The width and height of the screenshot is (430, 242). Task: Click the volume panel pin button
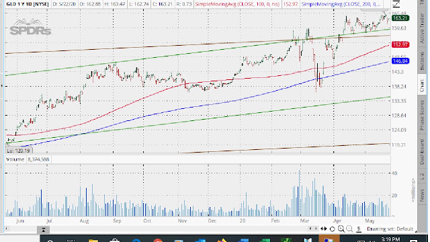(43, 230)
